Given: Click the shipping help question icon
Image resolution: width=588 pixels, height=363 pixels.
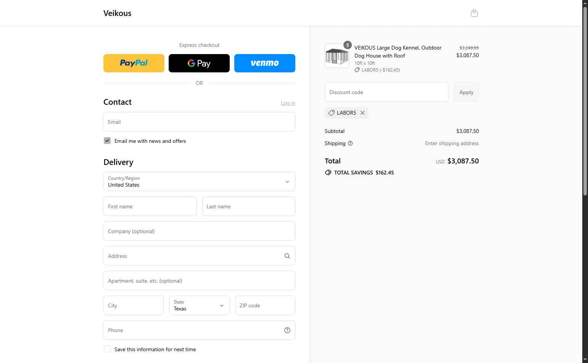Looking at the screenshot, I should click(x=350, y=144).
